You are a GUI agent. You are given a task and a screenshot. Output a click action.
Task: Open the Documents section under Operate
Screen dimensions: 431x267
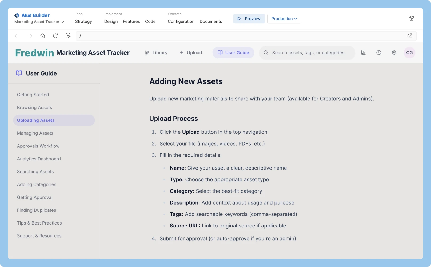[210, 21]
